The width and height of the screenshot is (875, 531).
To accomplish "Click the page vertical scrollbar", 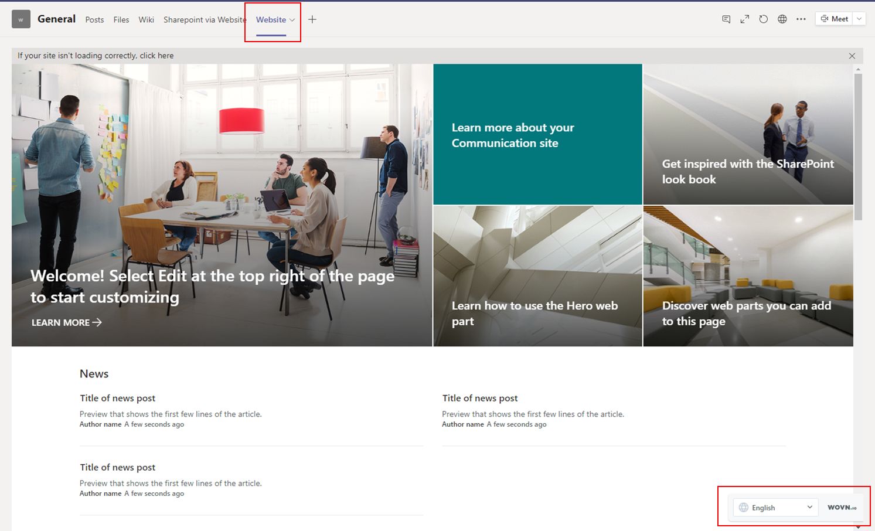I will click(858, 147).
